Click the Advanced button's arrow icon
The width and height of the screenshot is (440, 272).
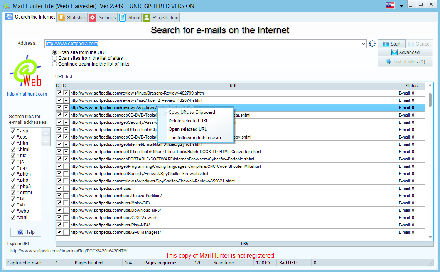(x=394, y=52)
